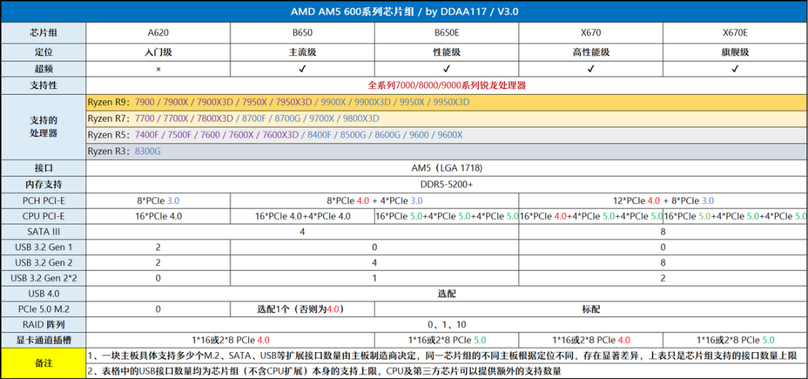
Task: Click the 'USB 4.0' row header
Action: tap(43, 294)
